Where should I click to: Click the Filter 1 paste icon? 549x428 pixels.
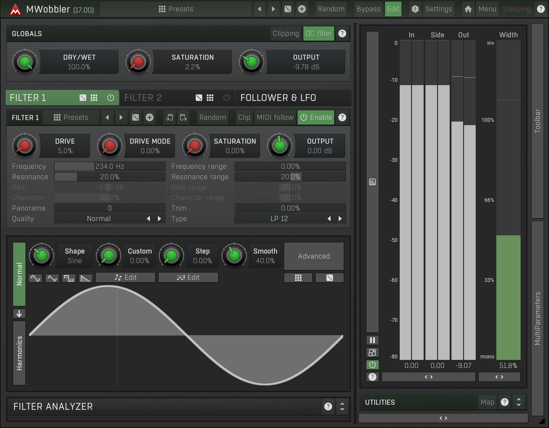pyautogui.click(x=183, y=117)
